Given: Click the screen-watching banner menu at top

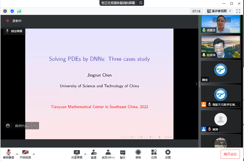Looking at the screenshot, I should (141, 3).
